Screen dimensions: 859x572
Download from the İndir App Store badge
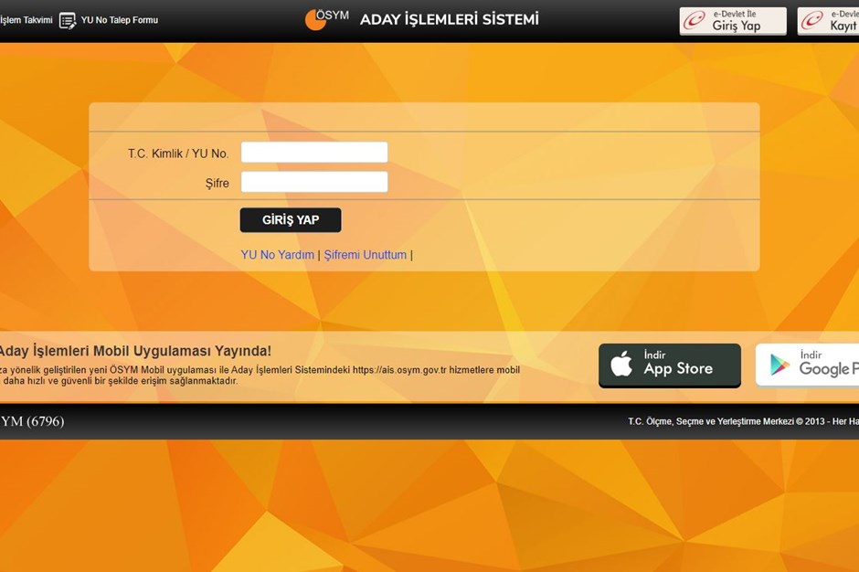[670, 365]
